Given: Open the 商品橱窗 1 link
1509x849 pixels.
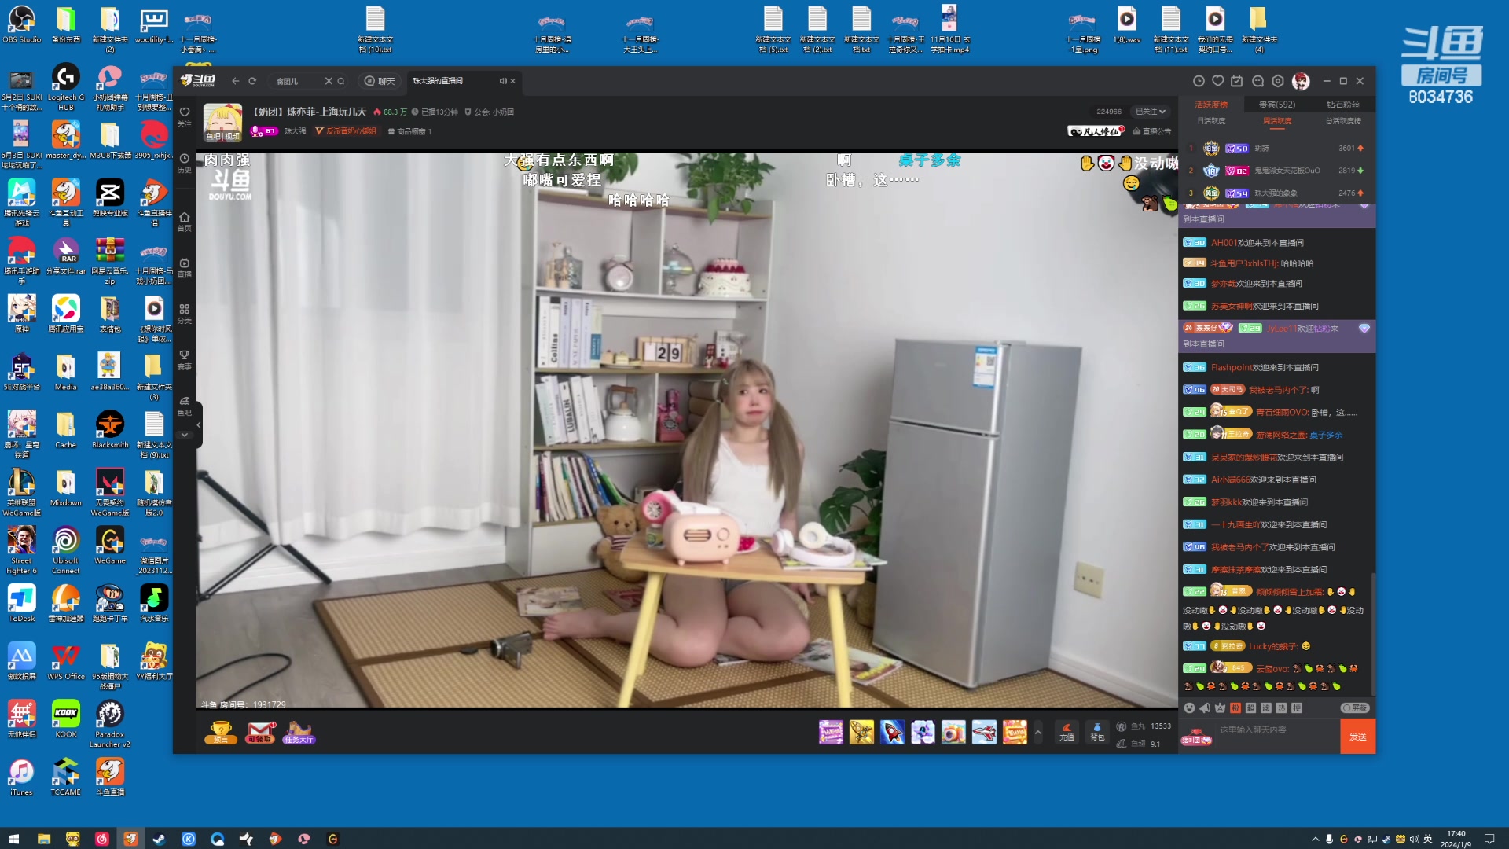Looking at the screenshot, I should [409, 131].
